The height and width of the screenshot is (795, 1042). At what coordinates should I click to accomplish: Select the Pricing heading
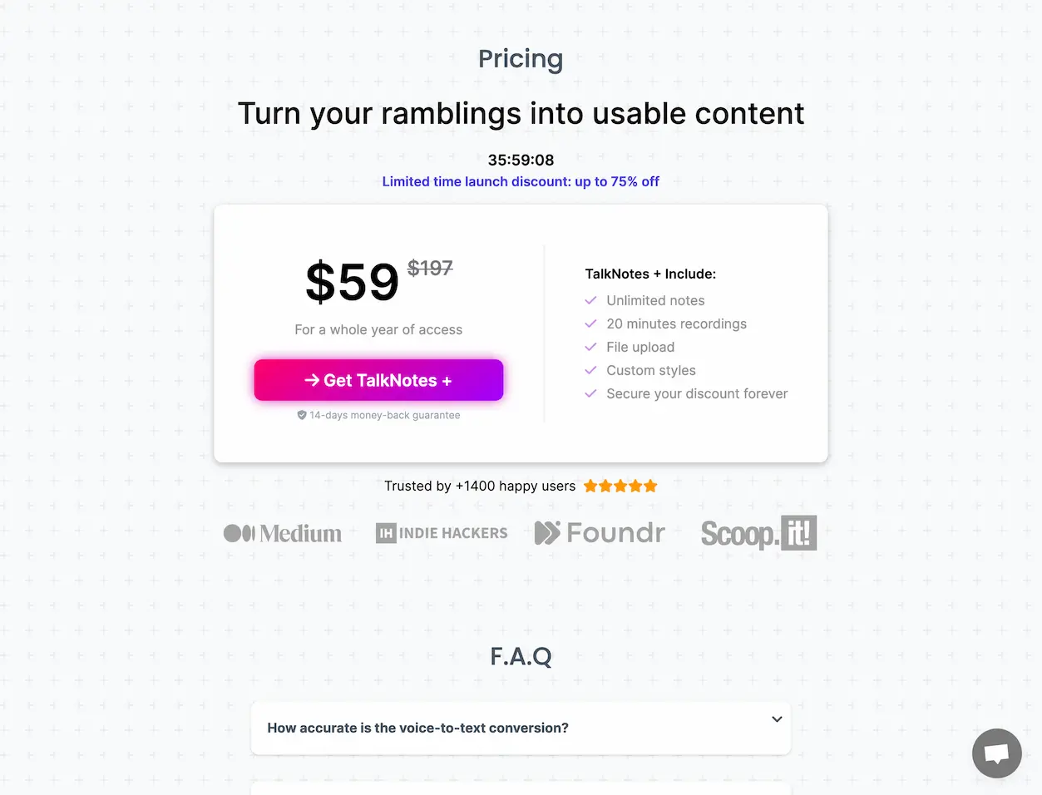(x=521, y=58)
